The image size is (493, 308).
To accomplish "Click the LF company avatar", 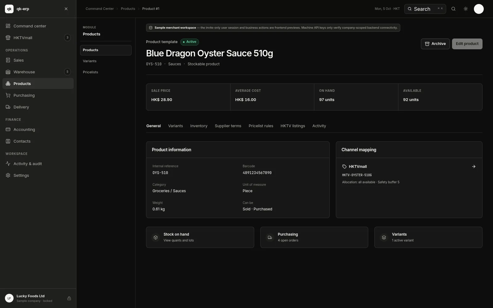I will click(x=9, y=298).
